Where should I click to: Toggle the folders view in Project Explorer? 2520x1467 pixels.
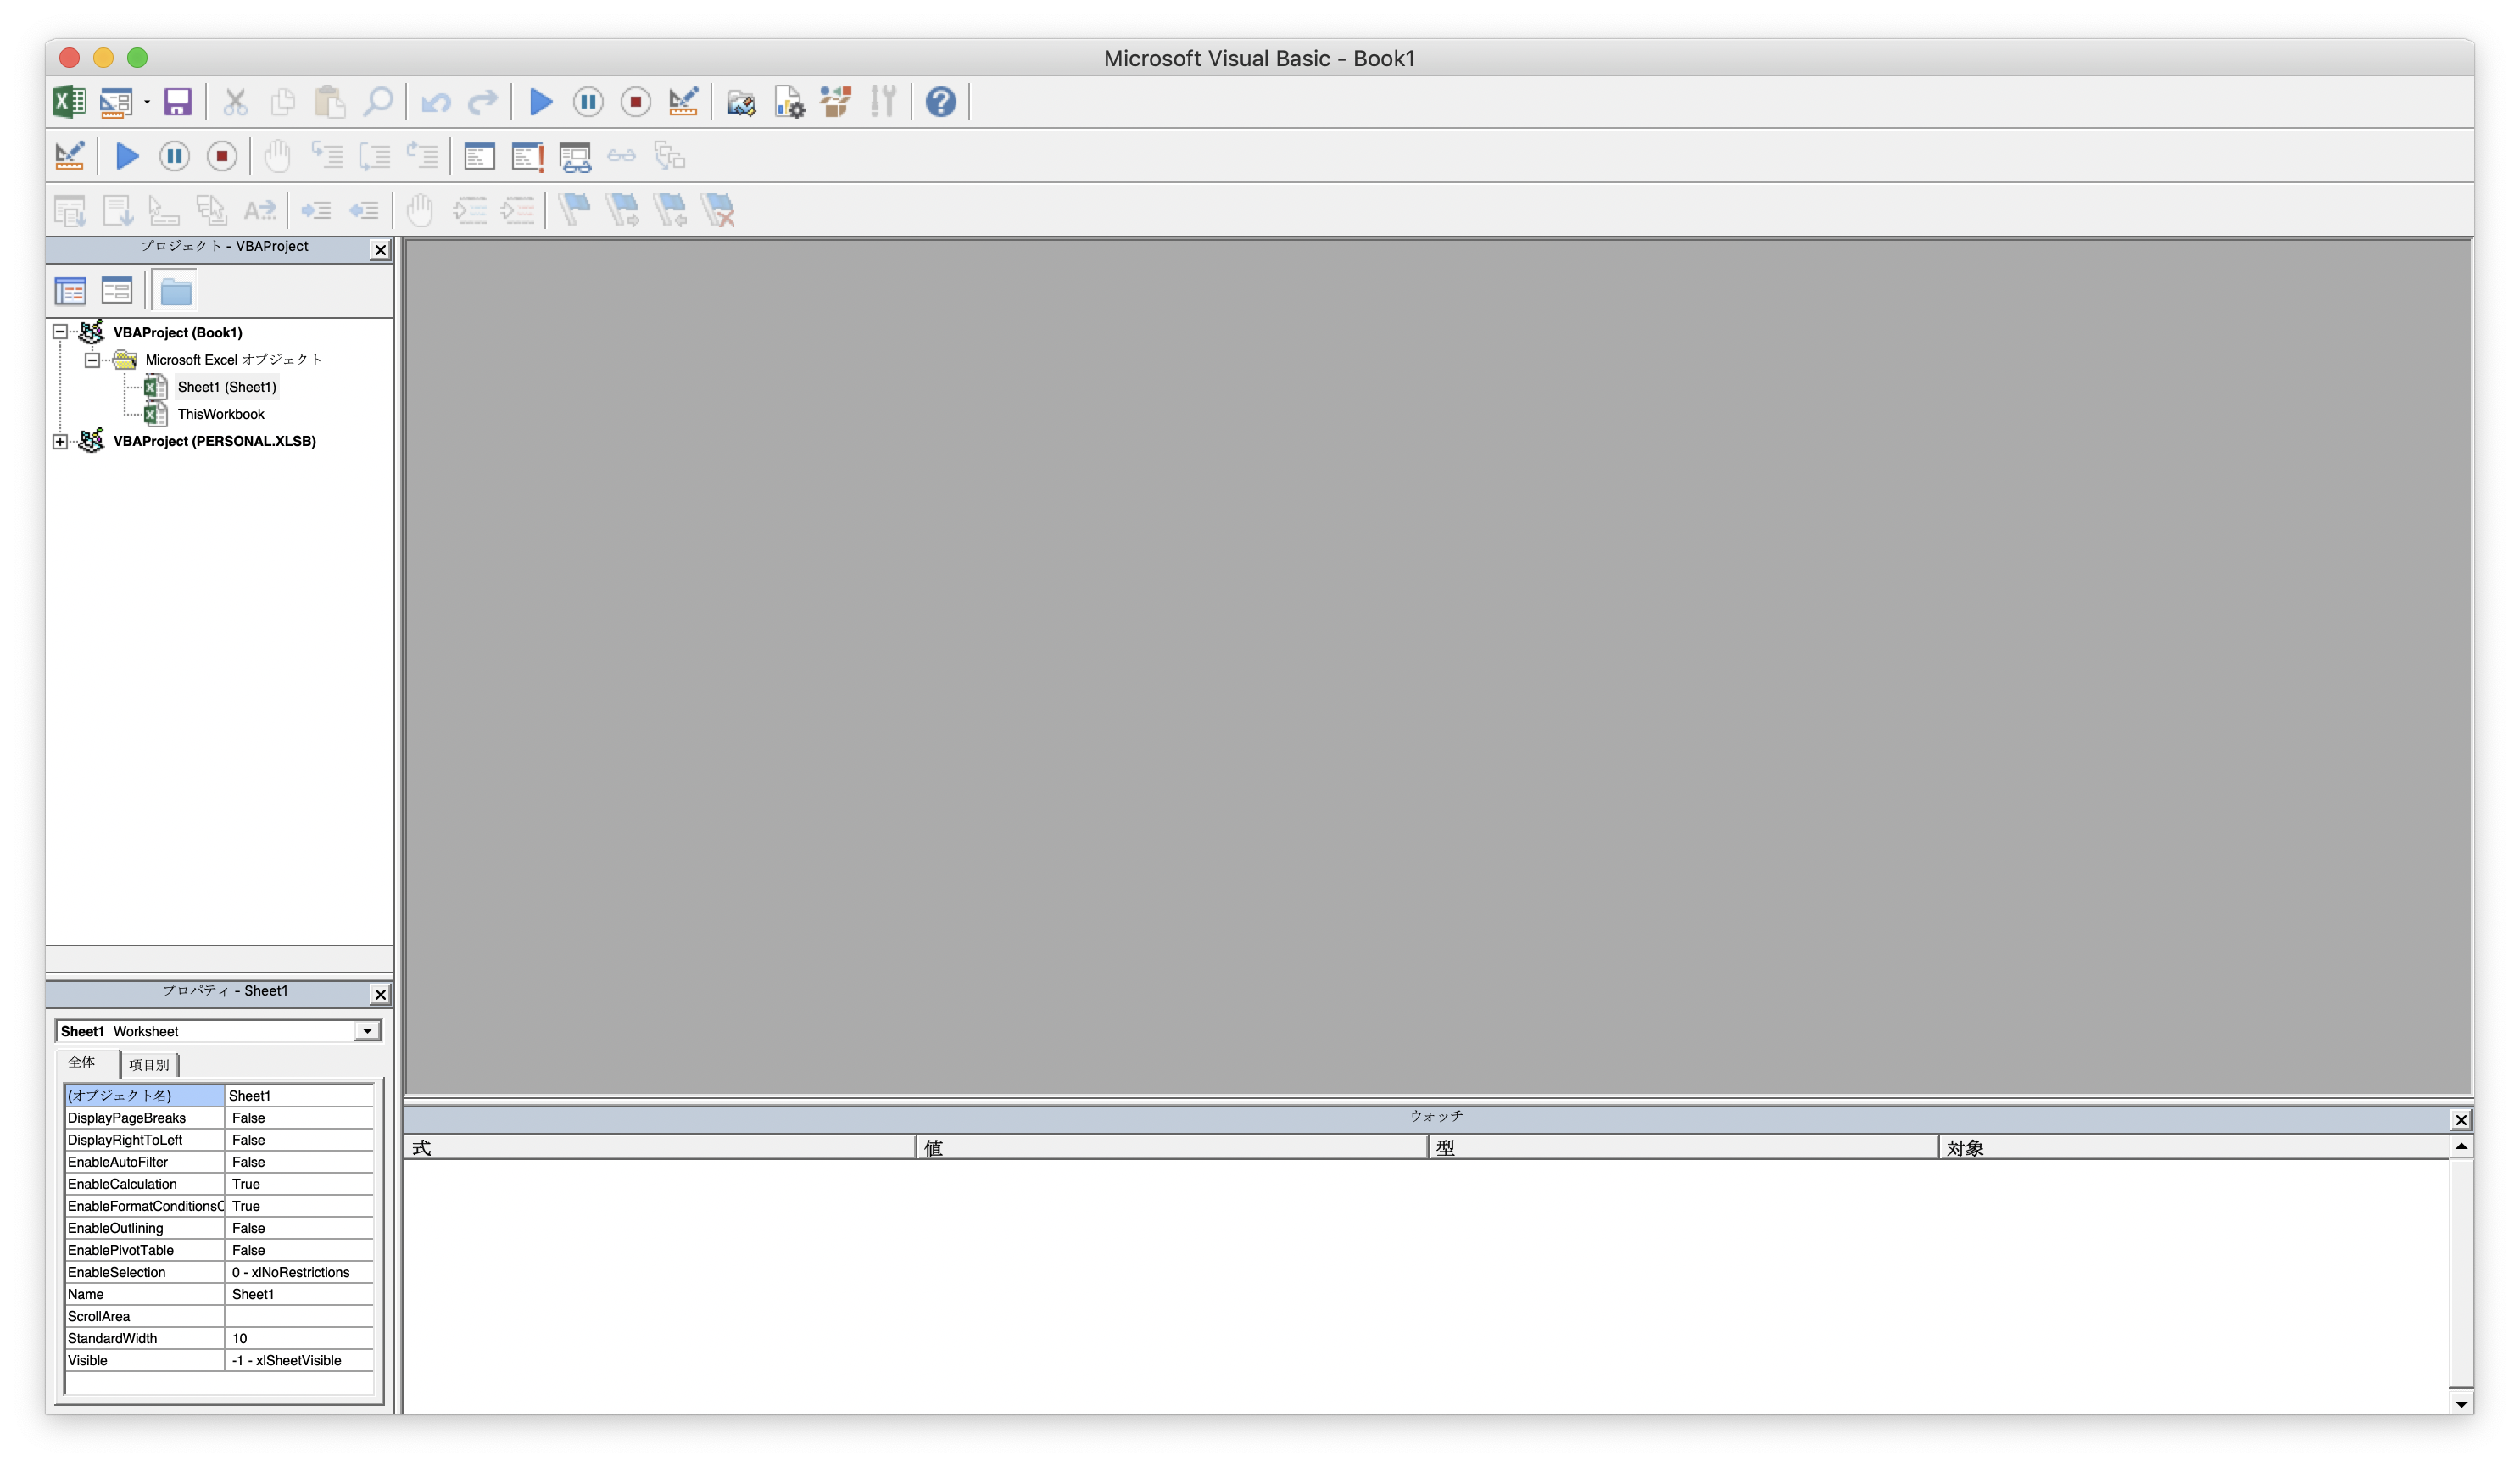[x=176, y=290]
